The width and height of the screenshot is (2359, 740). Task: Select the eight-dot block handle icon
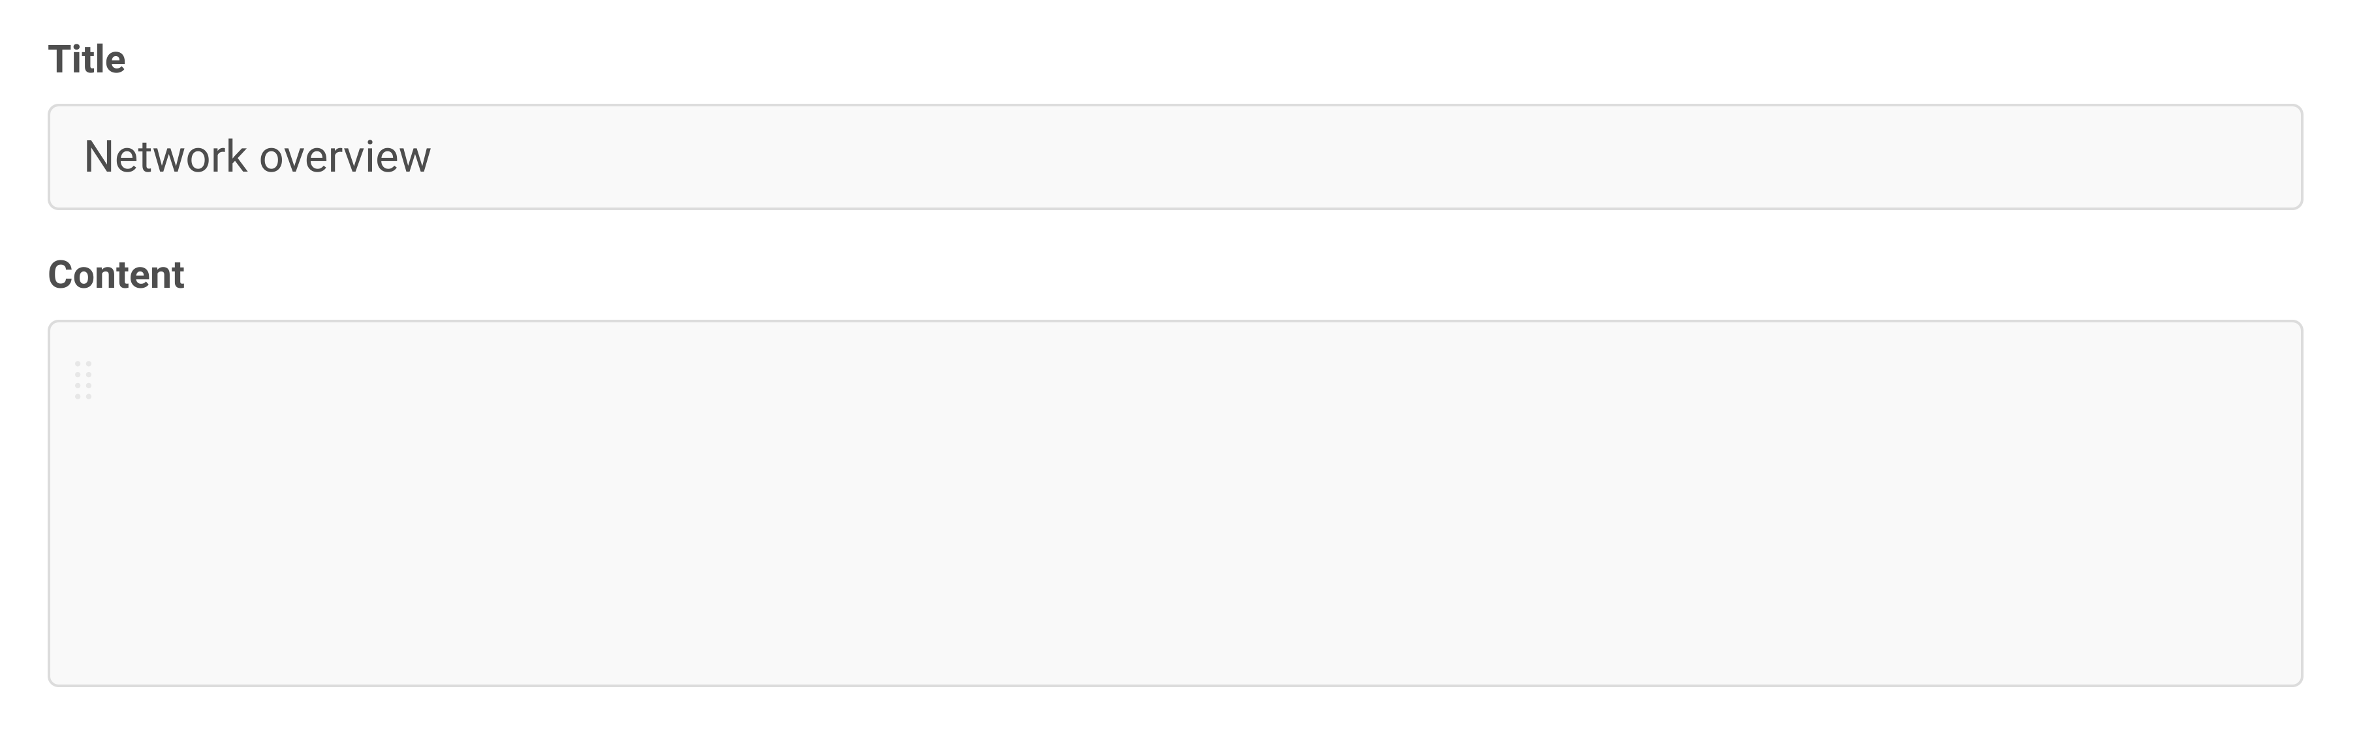point(84,380)
